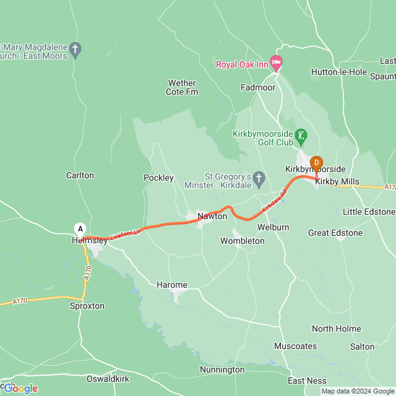This screenshot has height=396, width=396.
Task: Select the Hutton-le-Hole place name
Action: [339, 72]
